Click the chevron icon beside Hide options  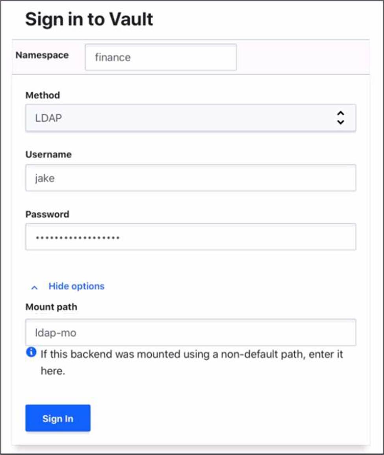tap(35, 287)
